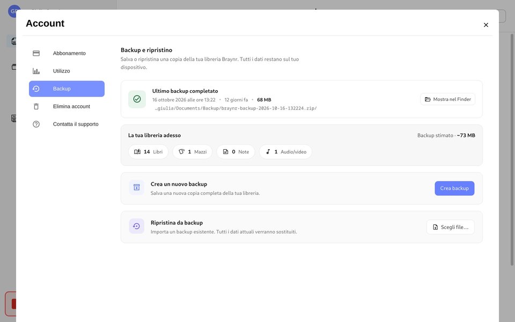
Task: Click the Scegli file… button
Action: (x=450, y=227)
